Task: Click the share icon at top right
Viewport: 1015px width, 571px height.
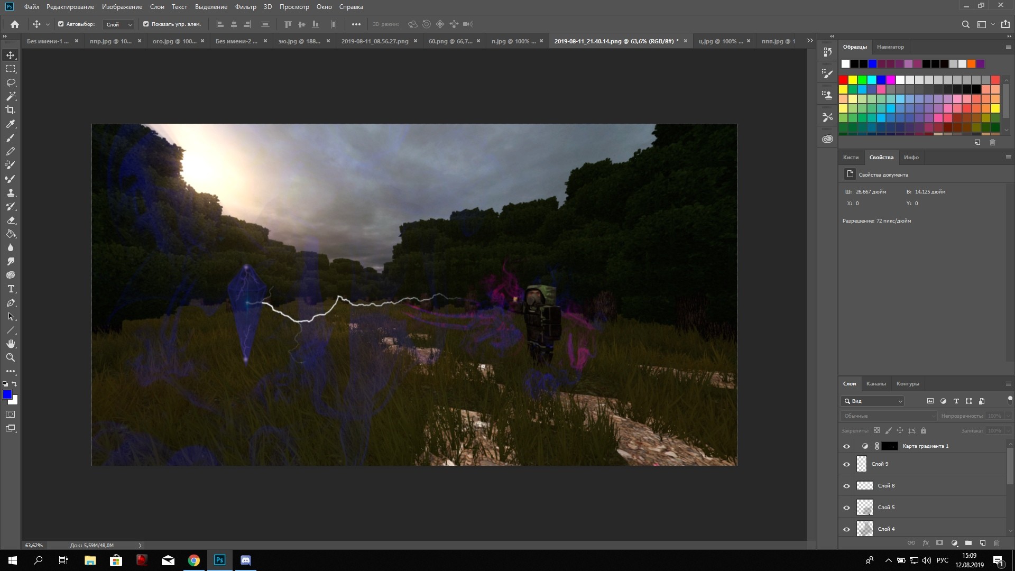Action: click(1005, 24)
